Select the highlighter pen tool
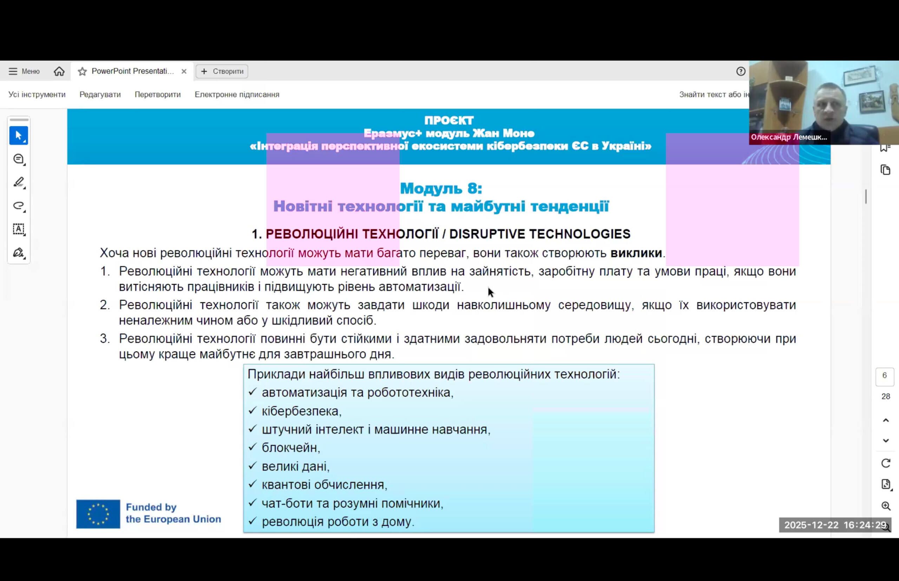The height and width of the screenshot is (581, 899). pyautogui.click(x=19, y=183)
